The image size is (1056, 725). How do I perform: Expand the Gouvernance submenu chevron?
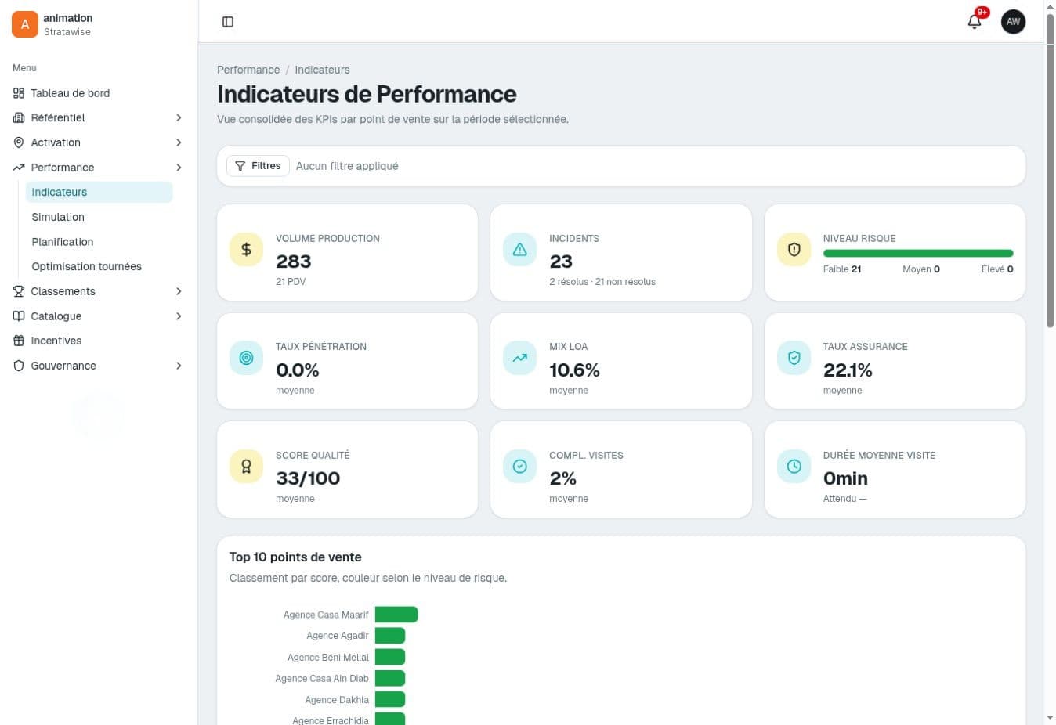(x=179, y=366)
